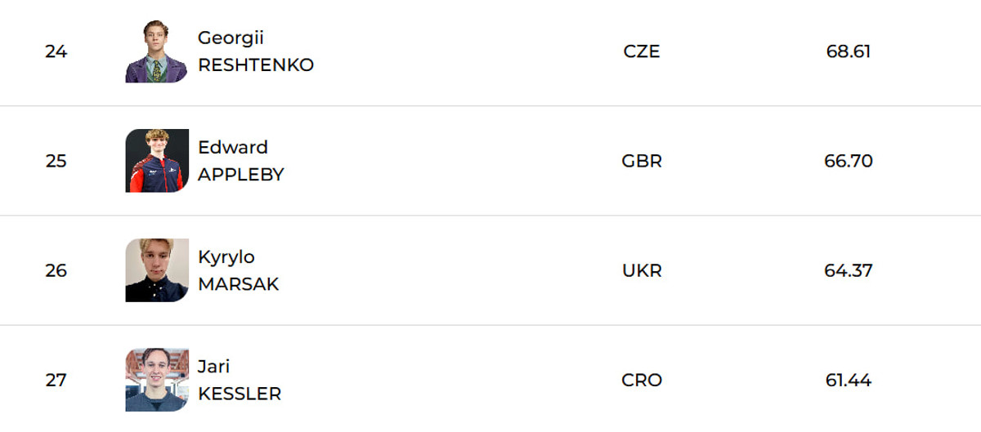Click Edward Appleby's profile photo
The width and height of the screenshot is (981, 432).
coord(156,161)
